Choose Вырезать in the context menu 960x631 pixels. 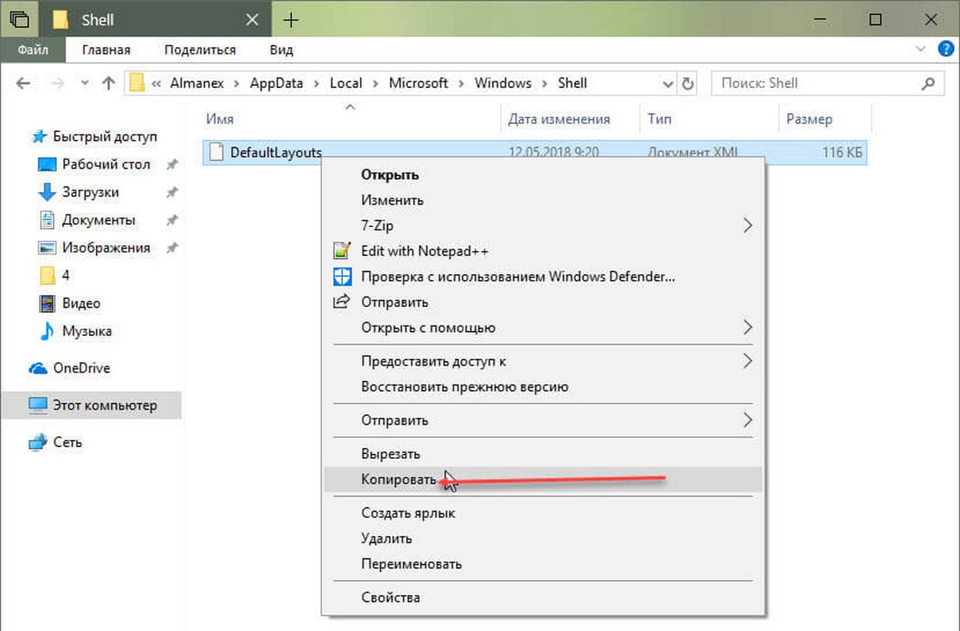click(x=543, y=454)
